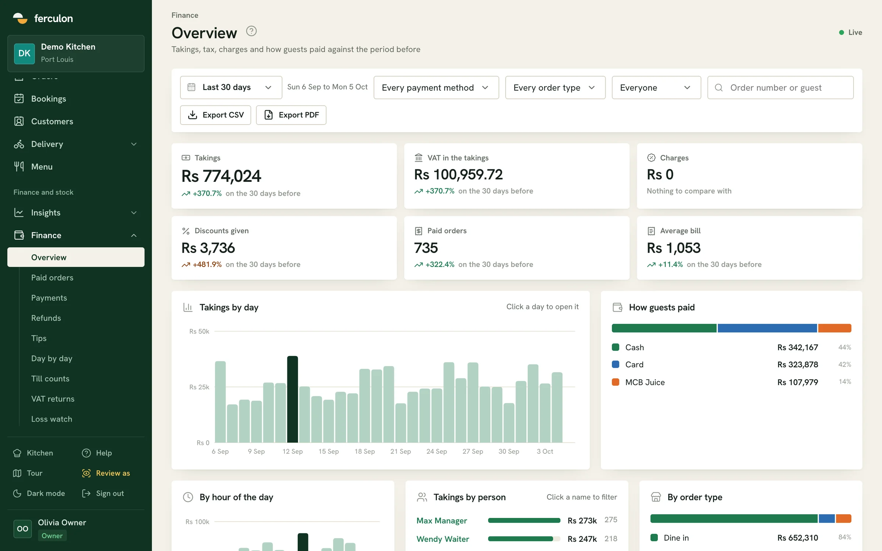
Task: Open the Every order type dropdown
Action: (x=555, y=87)
